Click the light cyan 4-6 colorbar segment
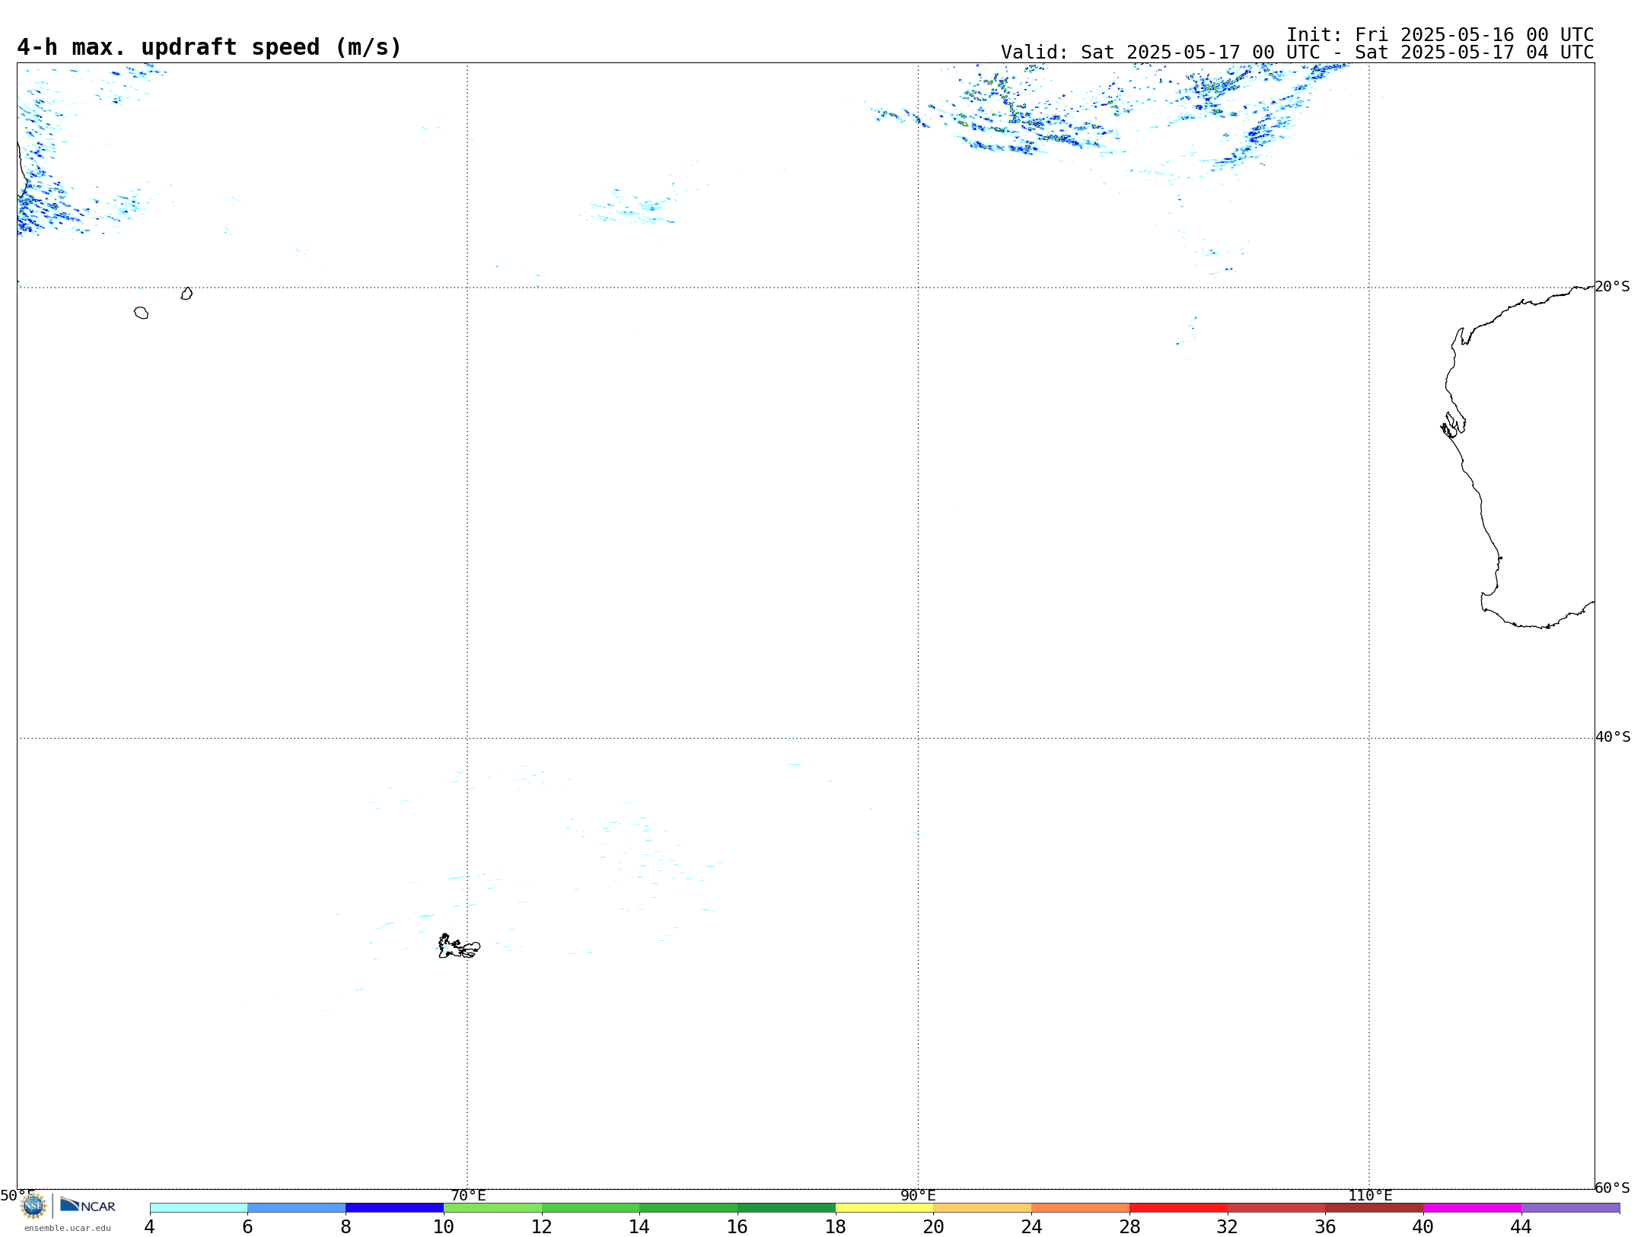 pos(199,1208)
